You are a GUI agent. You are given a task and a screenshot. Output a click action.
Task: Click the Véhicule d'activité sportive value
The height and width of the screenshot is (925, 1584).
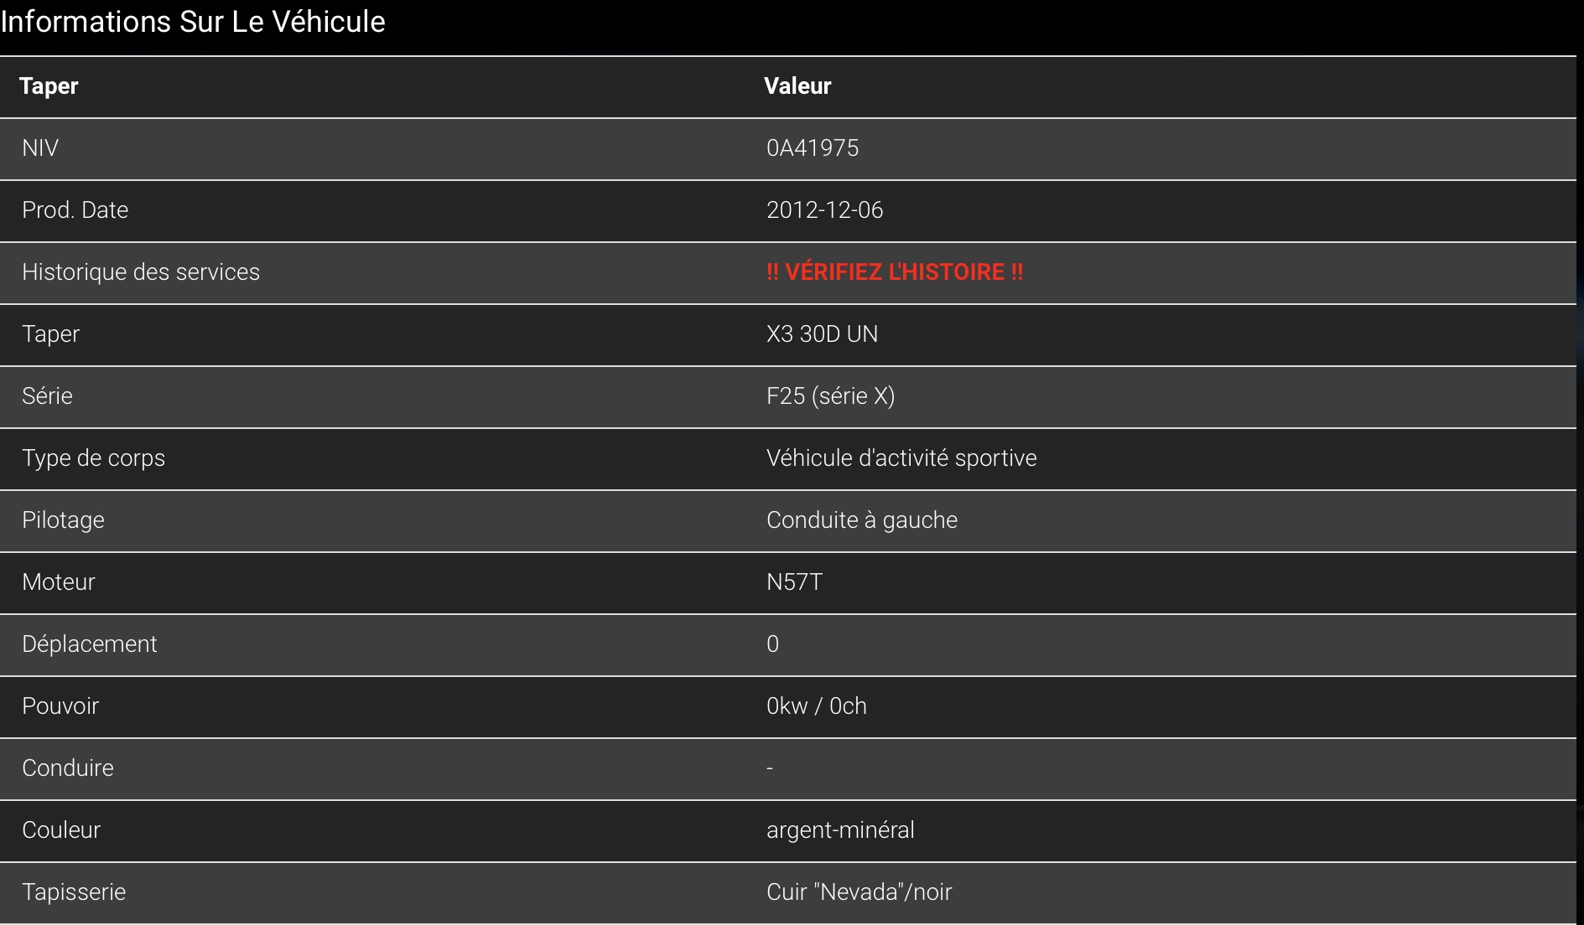click(901, 458)
